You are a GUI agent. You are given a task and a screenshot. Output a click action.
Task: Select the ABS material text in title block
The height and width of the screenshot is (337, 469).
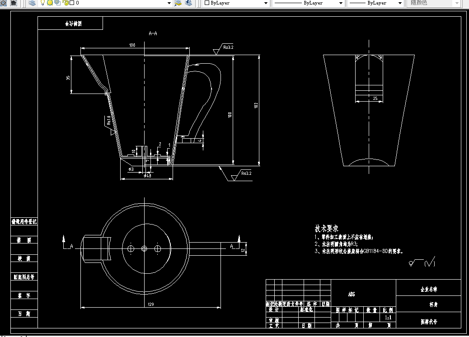point(352,294)
